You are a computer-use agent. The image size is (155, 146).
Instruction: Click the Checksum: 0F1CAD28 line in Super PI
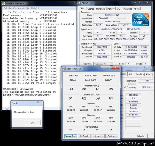[18, 89]
